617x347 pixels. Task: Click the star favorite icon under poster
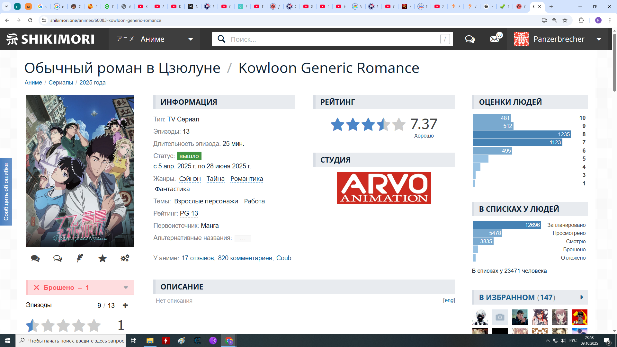point(103,258)
